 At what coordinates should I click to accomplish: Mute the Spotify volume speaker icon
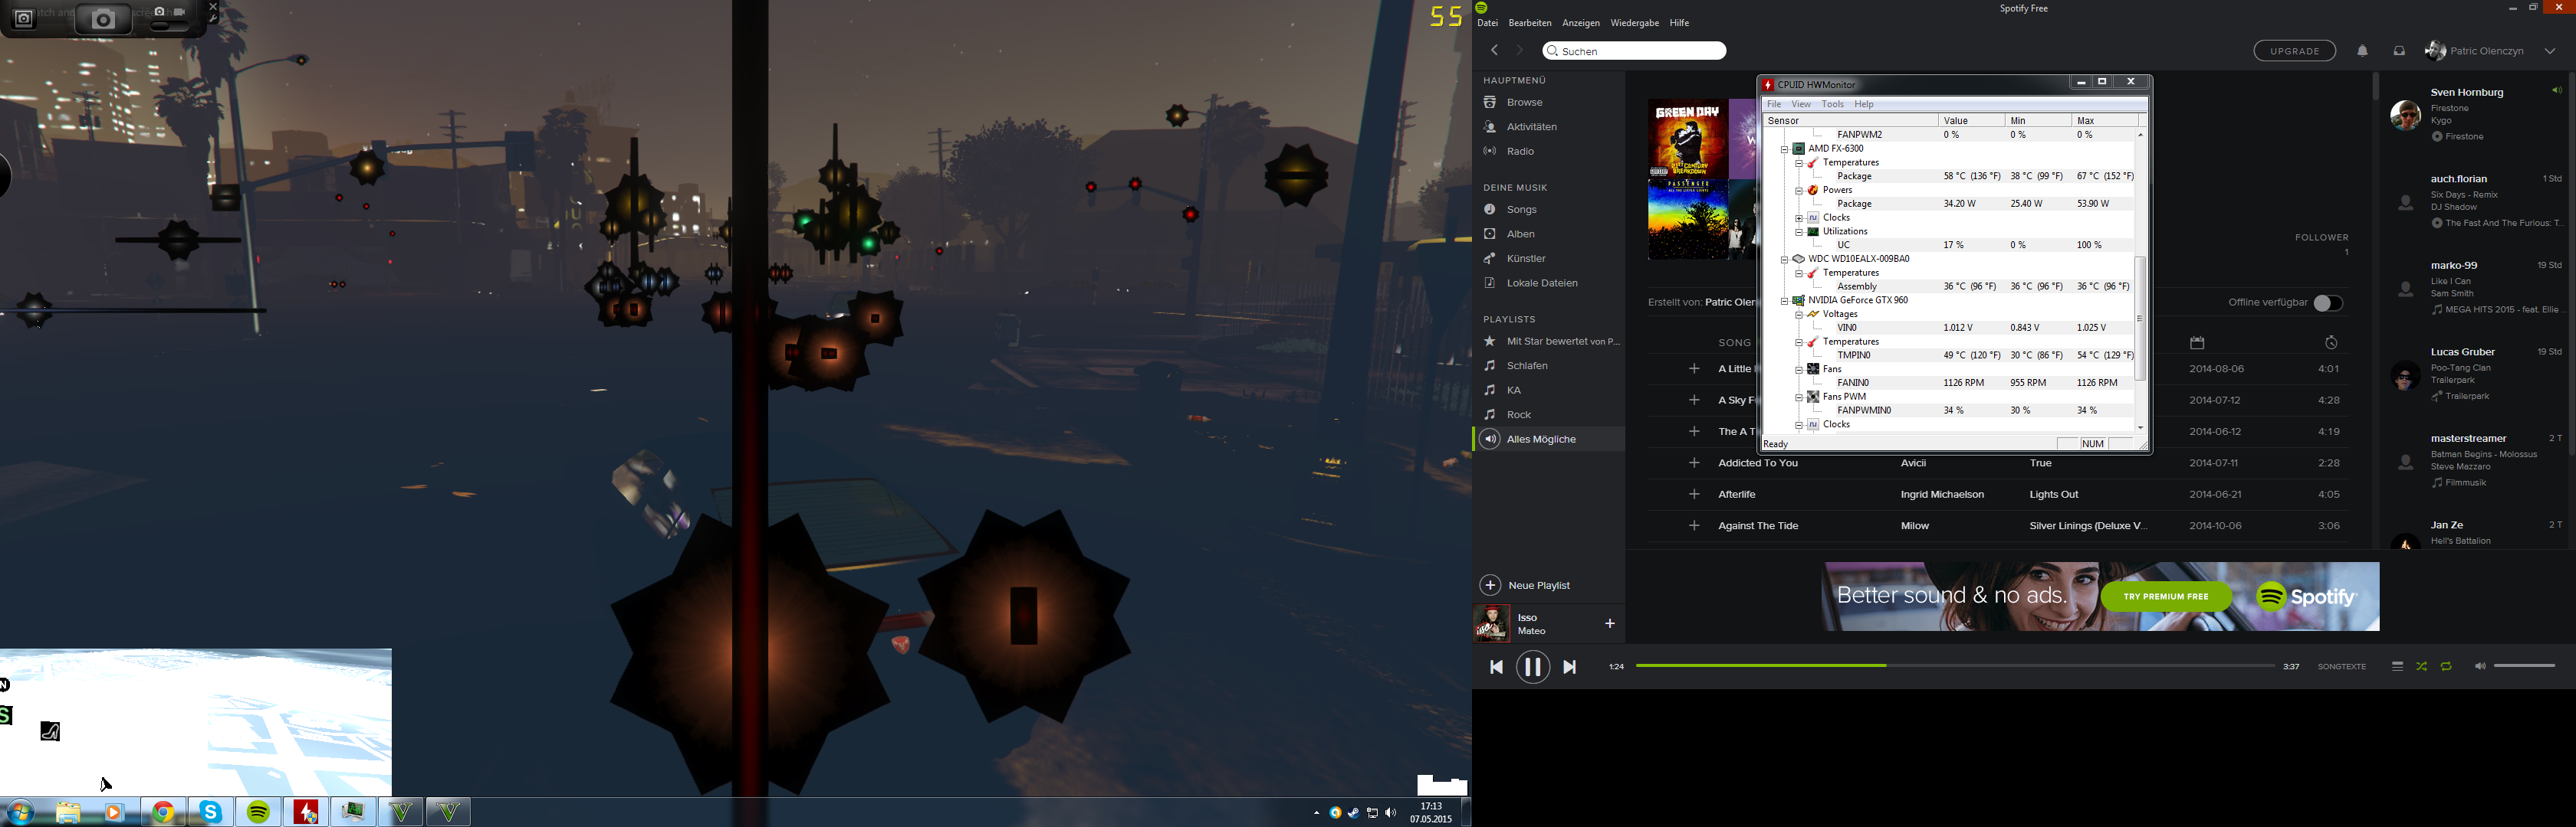pos(2479,666)
